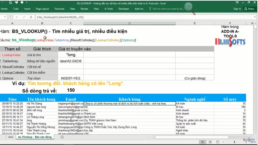
Task: Select column C header
Action: 71,24
